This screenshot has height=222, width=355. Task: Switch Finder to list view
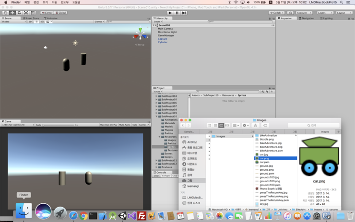point(215,125)
